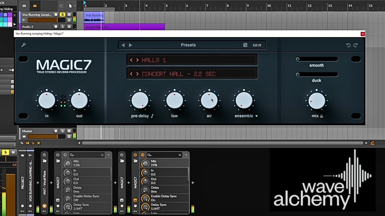385x216 pixels.
Task: Open preset folder of first MAGIC7 device
Action: [x=58, y=161]
